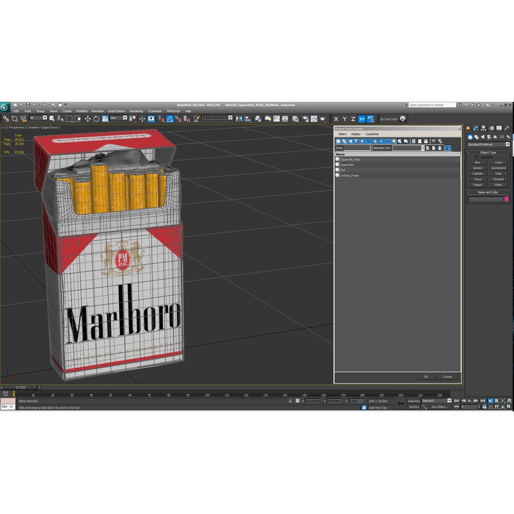Open the Hierarchy panel tab
This screenshot has height=514, width=514.
[x=484, y=128]
